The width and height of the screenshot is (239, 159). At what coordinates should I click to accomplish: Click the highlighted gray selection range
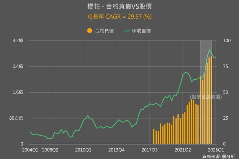point(205,92)
